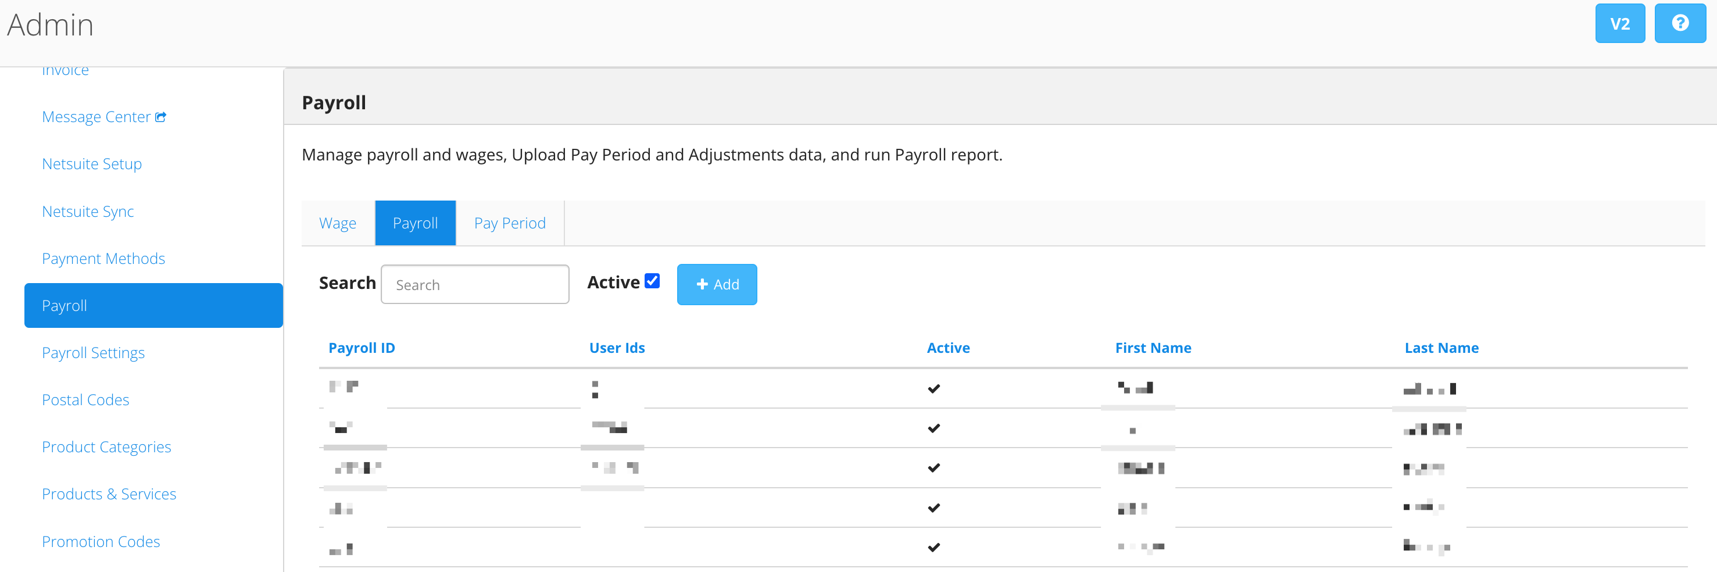Click the Search input field
This screenshot has height=572, width=1717.
click(x=474, y=285)
